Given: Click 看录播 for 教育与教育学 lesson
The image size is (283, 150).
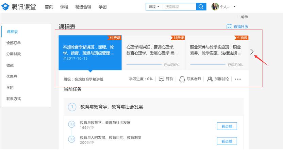Looking at the screenshot, I should (227, 126).
